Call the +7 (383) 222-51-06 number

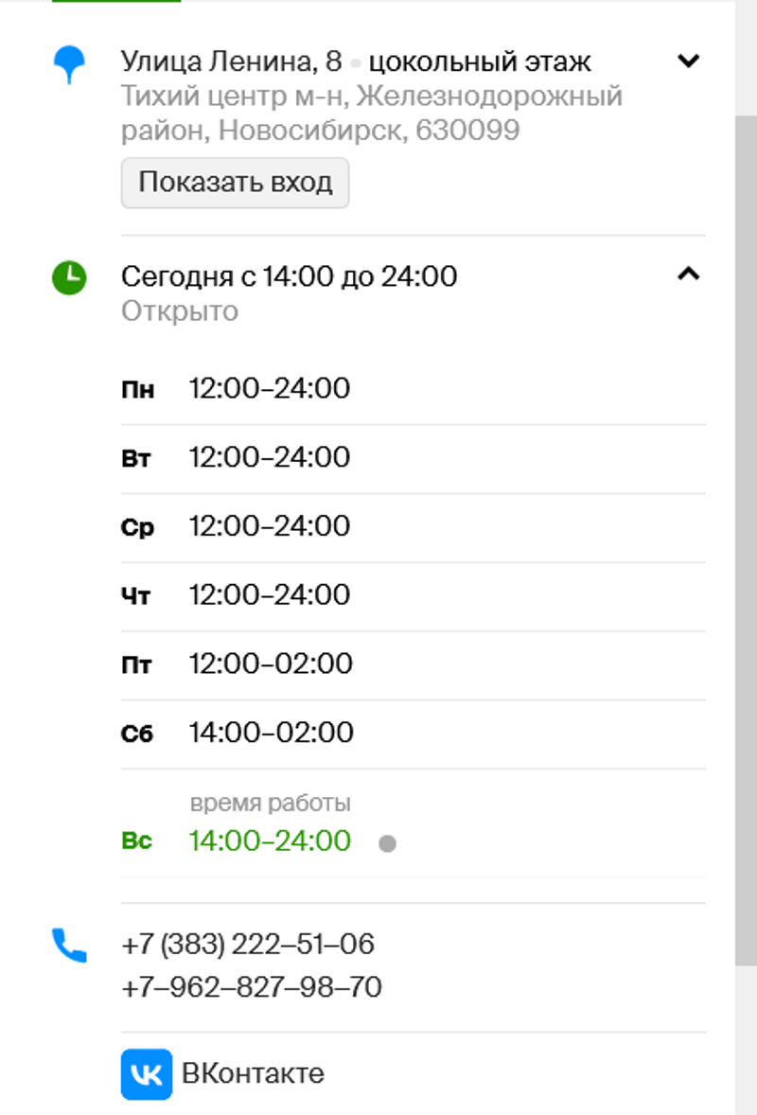click(248, 945)
